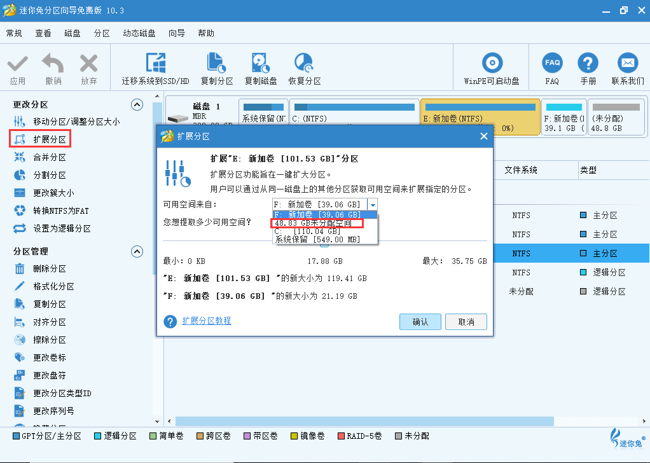Select 更改盘符 change drive letter option

pos(40,375)
